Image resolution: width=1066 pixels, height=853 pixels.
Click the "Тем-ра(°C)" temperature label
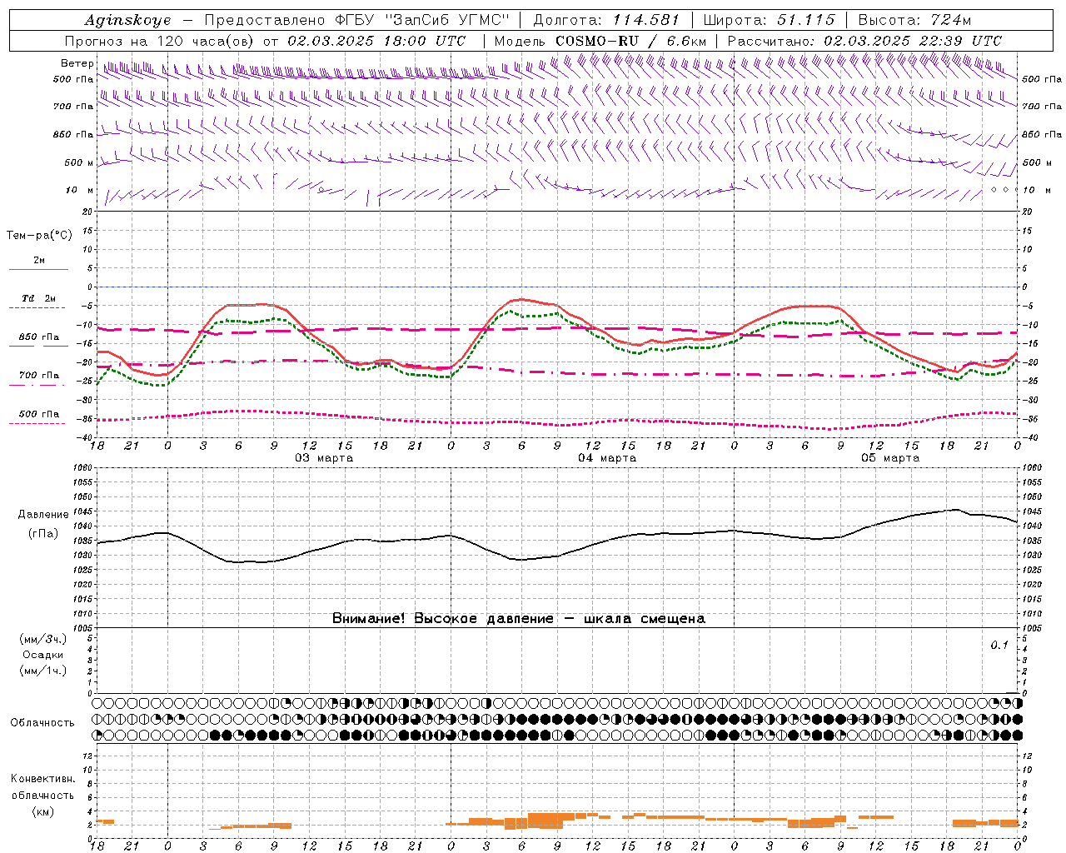pos(39,235)
